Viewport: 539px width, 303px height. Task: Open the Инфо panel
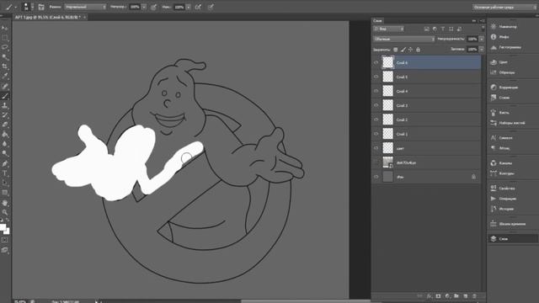504,37
